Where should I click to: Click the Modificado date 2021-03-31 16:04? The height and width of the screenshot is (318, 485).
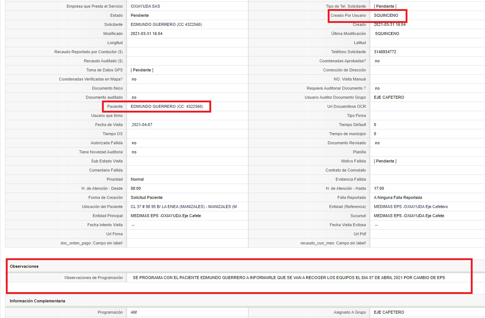click(x=146, y=34)
